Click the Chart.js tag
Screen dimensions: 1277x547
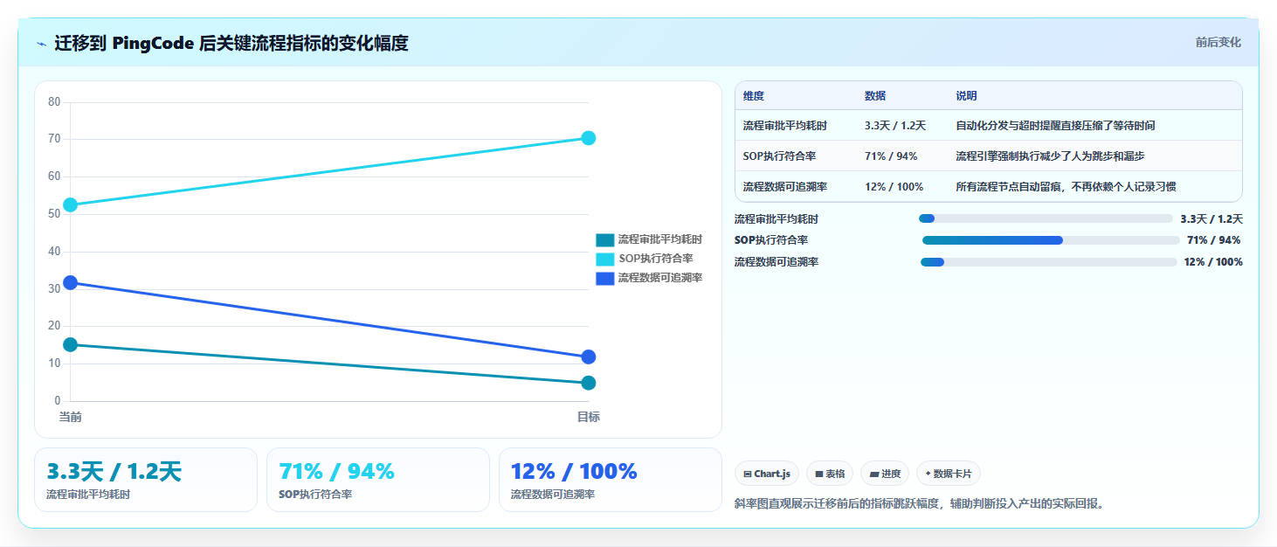coord(767,474)
